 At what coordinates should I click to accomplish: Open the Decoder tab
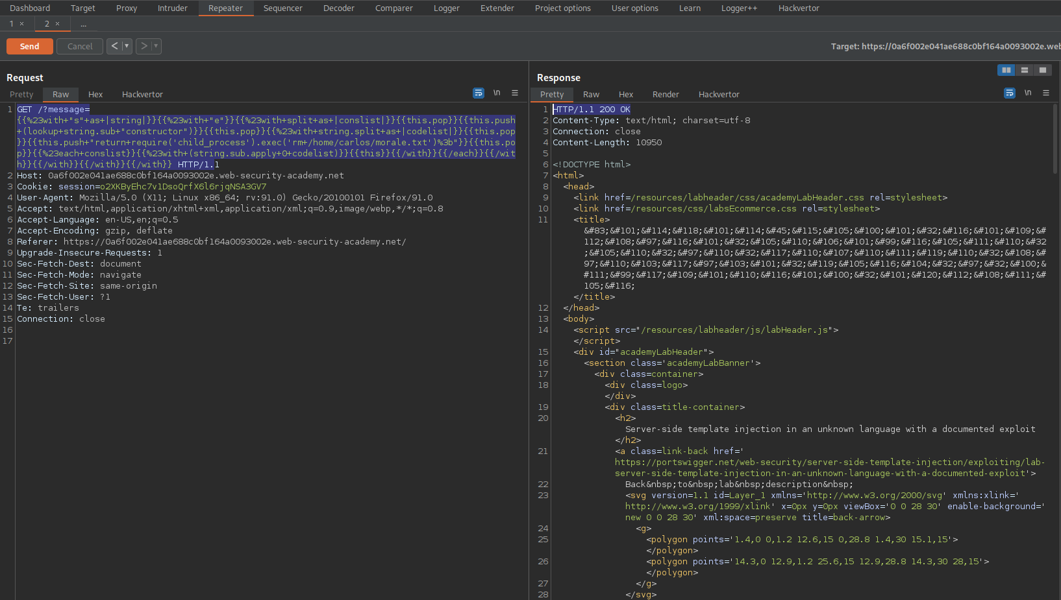click(339, 8)
